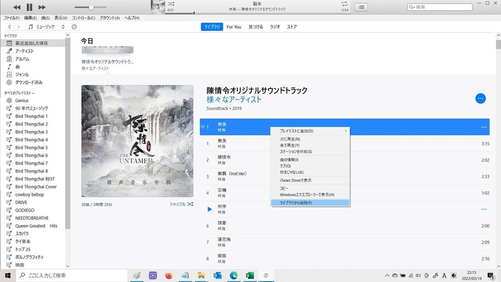Switch to the 見つける tab
The height and width of the screenshot is (282, 501).
pyautogui.click(x=256, y=27)
